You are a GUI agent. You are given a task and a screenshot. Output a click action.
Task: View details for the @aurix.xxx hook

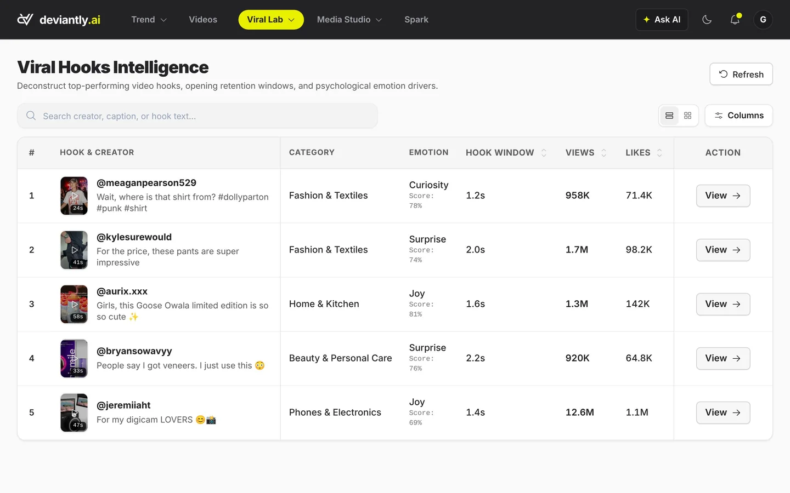tap(723, 304)
